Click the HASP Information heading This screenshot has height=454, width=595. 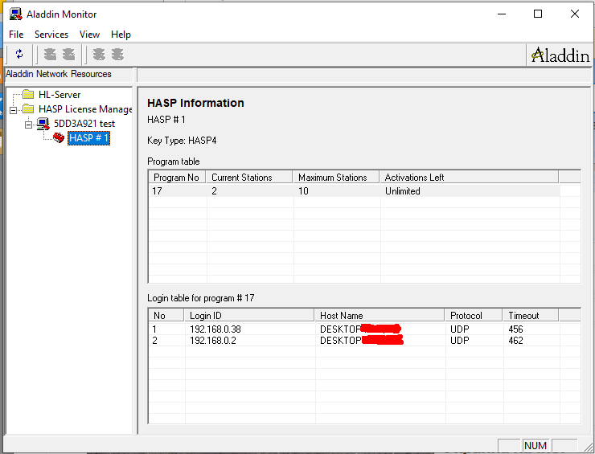(x=195, y=103)
